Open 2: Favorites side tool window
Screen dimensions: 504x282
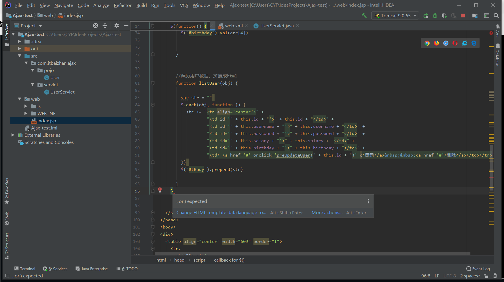point(7,191)
